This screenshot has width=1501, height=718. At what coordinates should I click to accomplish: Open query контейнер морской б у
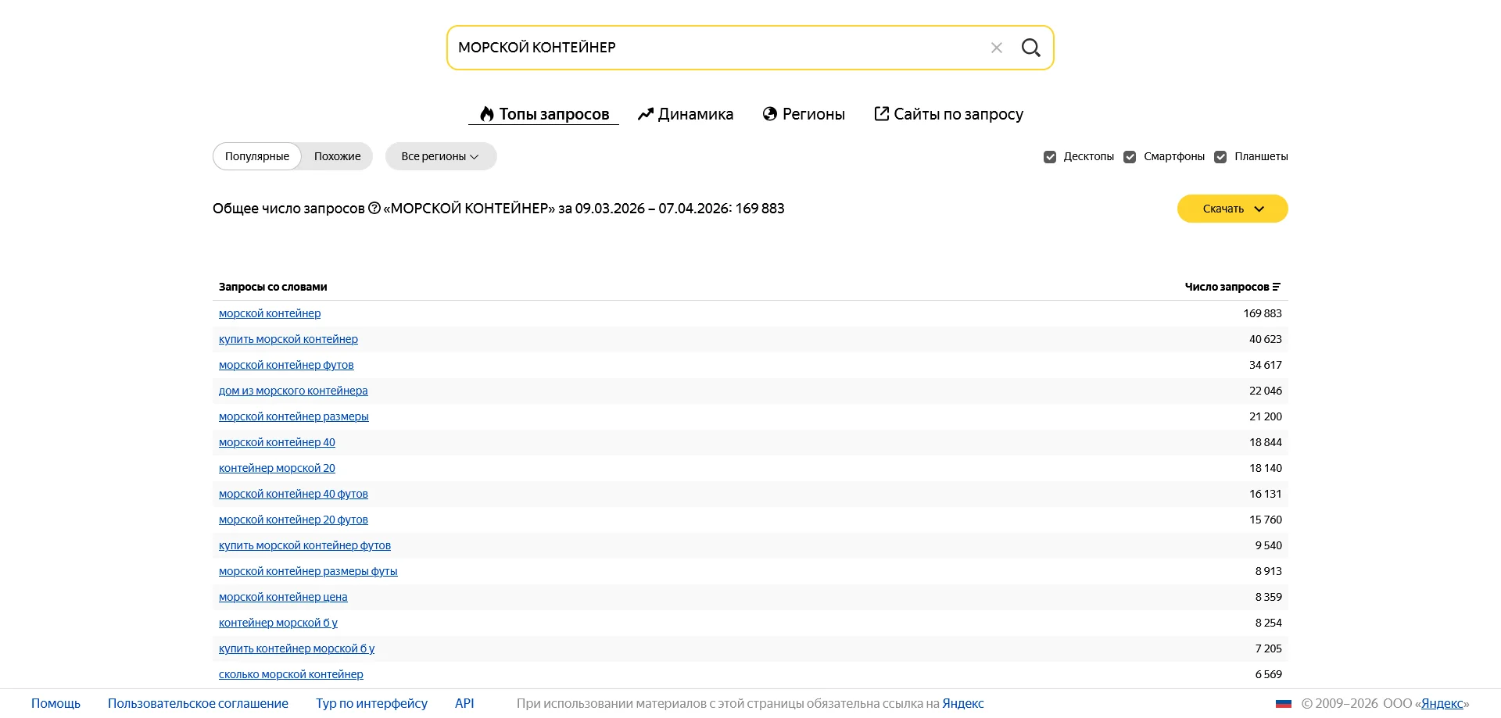click(x=278, y=623)
